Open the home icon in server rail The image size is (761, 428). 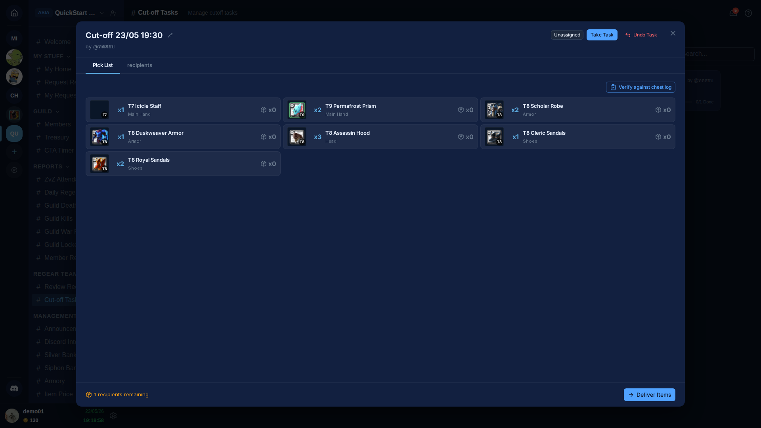tap(14, 13)
